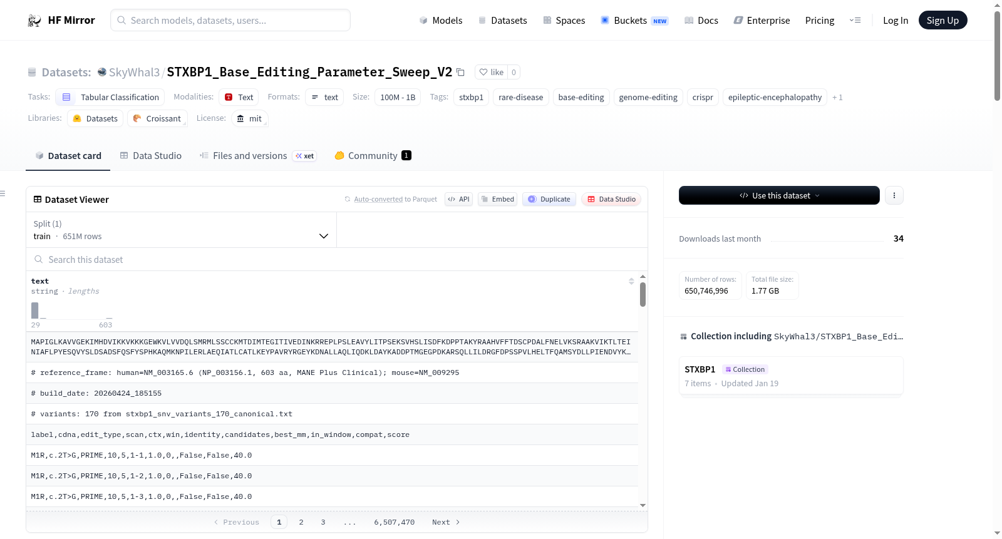
Task: Toggle the left sidebar outline icon
Action: 3,193
